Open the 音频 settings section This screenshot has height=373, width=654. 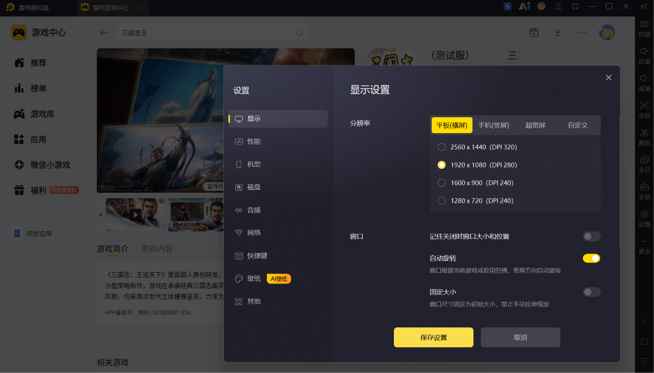tap(278, 210)
